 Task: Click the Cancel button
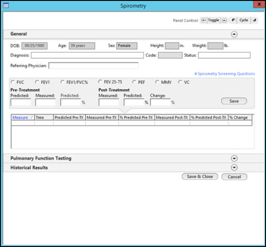point(234,177)
